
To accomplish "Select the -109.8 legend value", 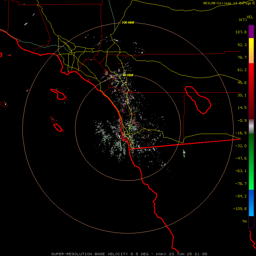I will point(240,209).
